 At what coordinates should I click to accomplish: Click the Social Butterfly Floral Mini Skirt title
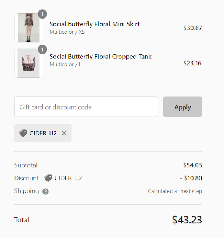tap(94, 24)
